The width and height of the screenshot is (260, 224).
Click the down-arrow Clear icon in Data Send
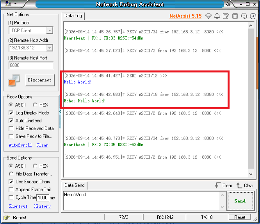[x=217, y=185]
